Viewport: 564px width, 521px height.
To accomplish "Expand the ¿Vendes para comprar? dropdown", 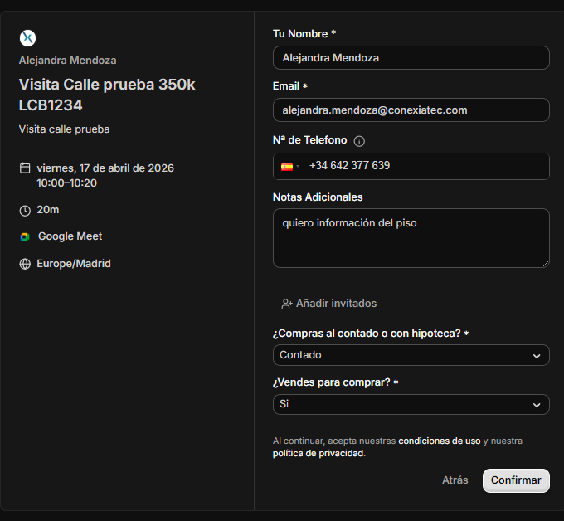I will coord(411,404).
